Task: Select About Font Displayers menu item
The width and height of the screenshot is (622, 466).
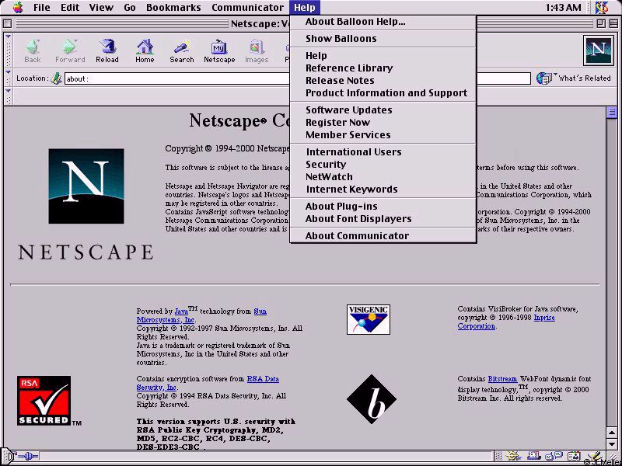Action: 383,219
